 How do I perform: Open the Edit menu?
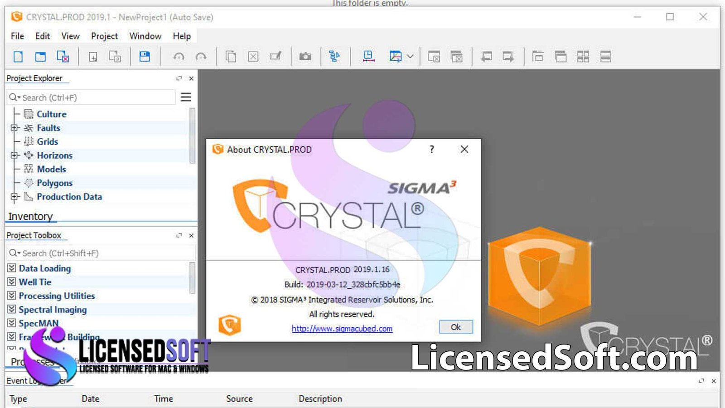tap(43, 36)
